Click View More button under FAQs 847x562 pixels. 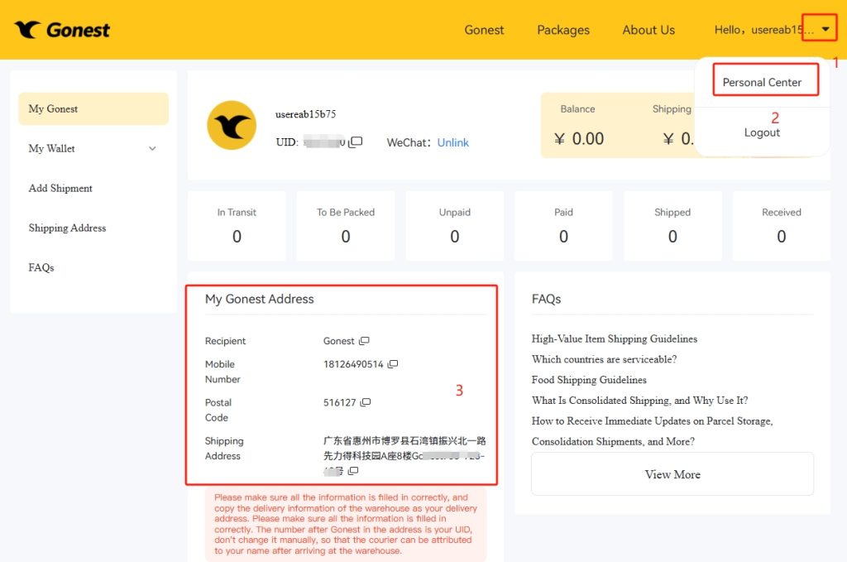tap(672, 474)
